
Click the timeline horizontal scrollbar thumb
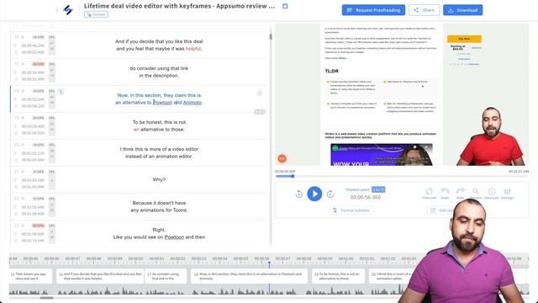pyautogui.click(x=47, y=298)
